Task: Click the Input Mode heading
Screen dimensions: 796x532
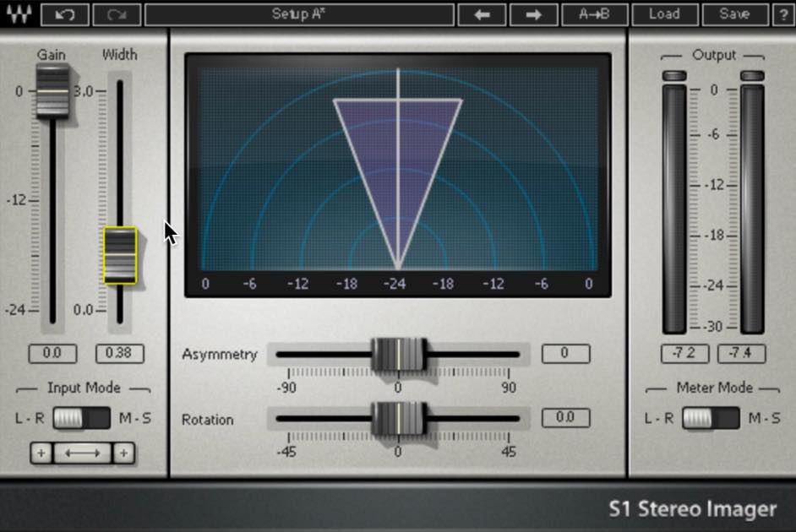Action: coord(84,388)
